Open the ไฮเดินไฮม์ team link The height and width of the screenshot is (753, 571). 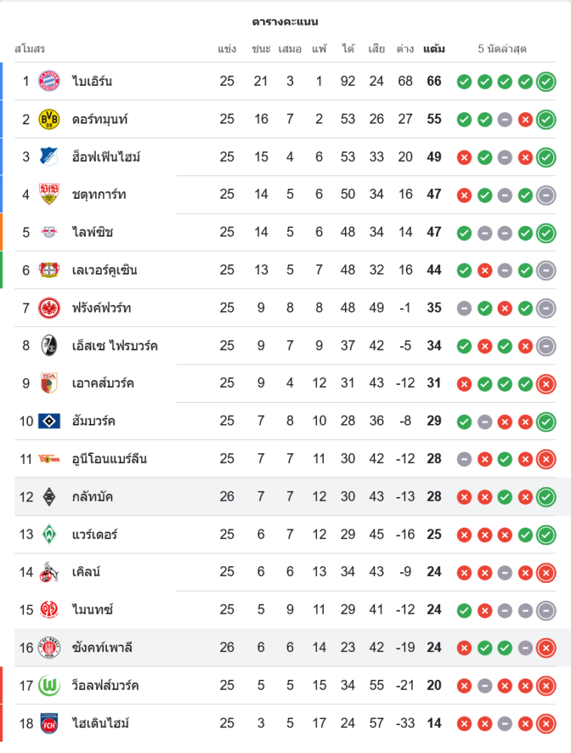(x=101, y=723)
